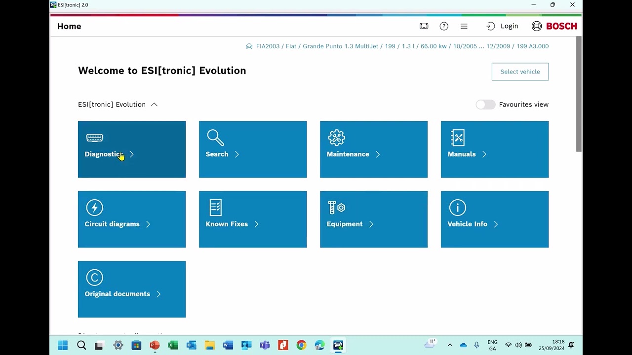Image resolution: width=632 pixels, height=355 pixels.
Task: Open the Diagnostics tile icon
Action: coord(94,138)
